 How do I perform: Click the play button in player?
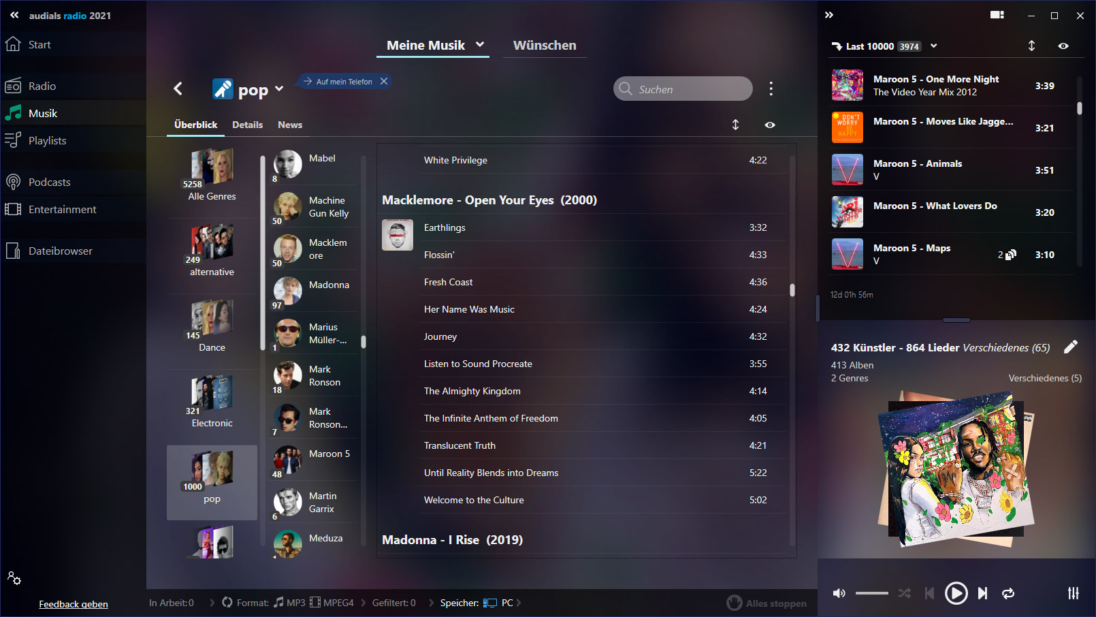pos(956,593)
